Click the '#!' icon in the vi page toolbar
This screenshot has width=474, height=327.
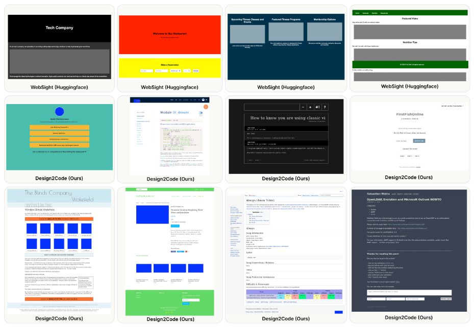[x=317, y=107]
